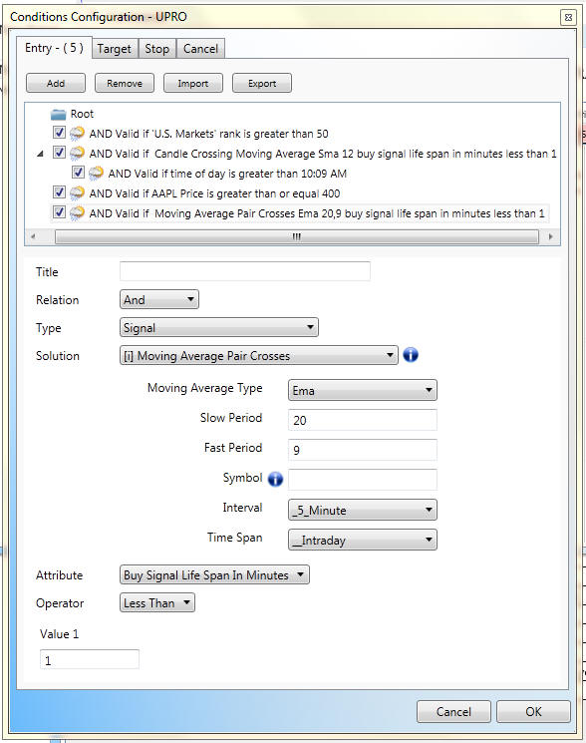Open the Moving Average Type dropdown

coord(362,391)
